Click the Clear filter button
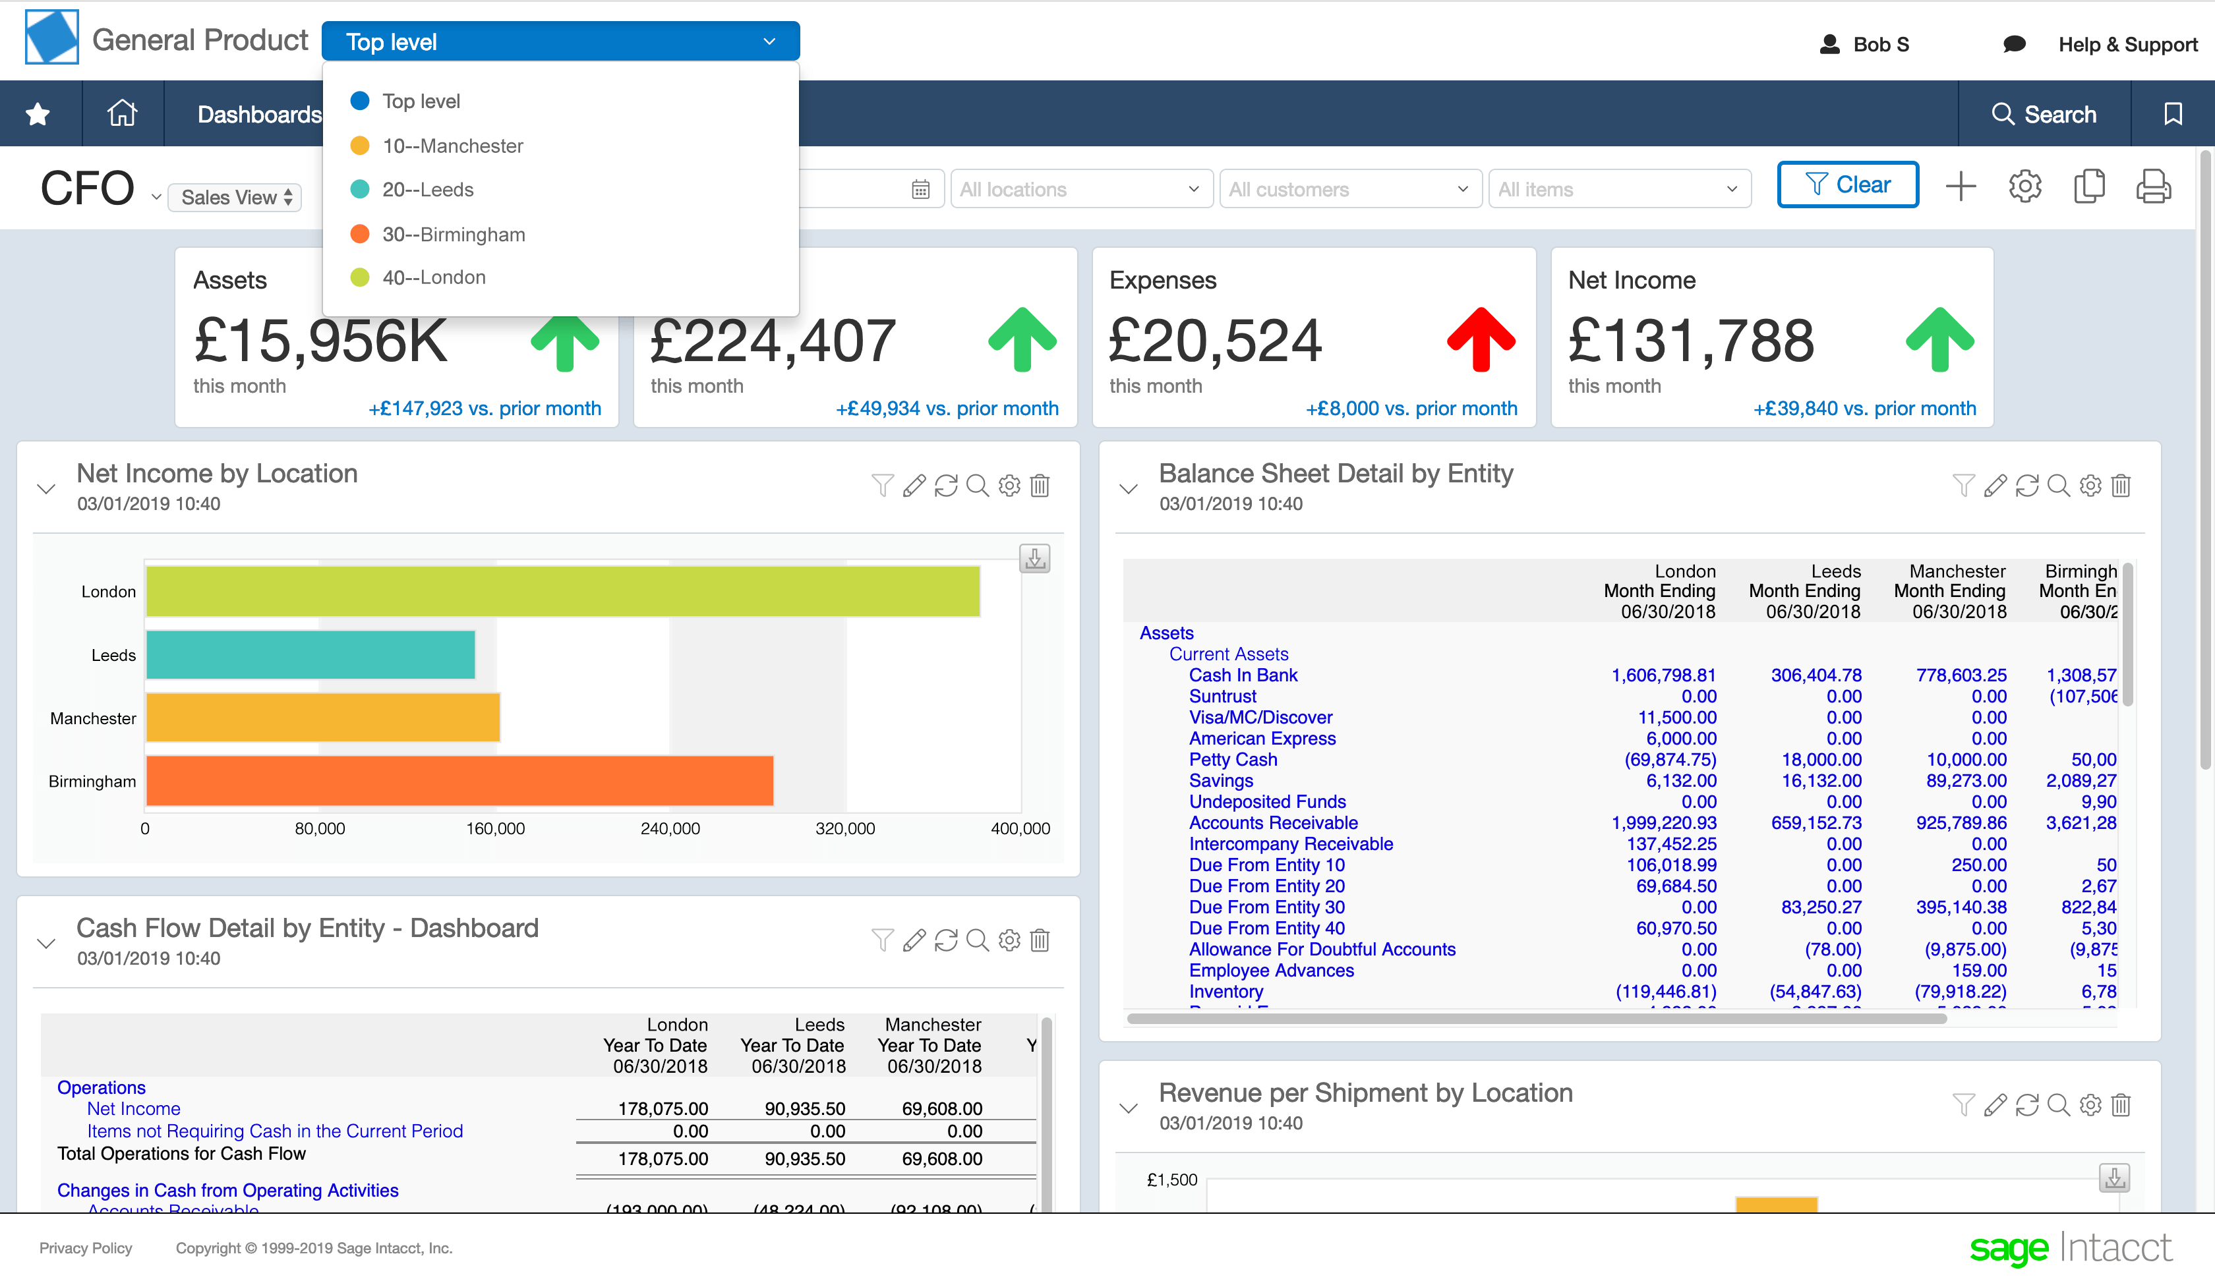This screenshot has height=1281, width=2215. pos(1848,185)
